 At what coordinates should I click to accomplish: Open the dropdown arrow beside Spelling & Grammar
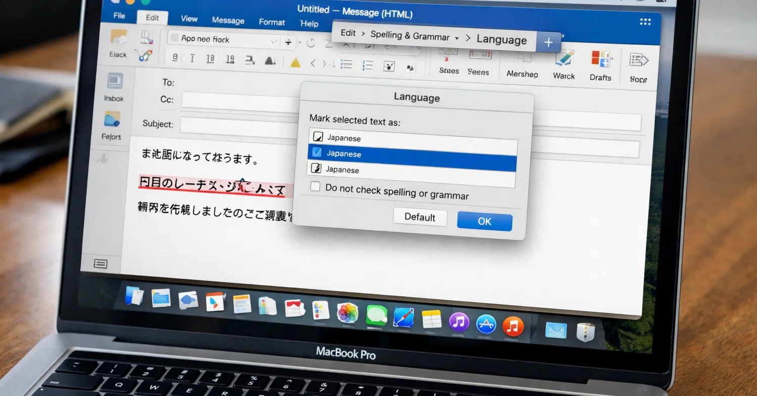457,38
